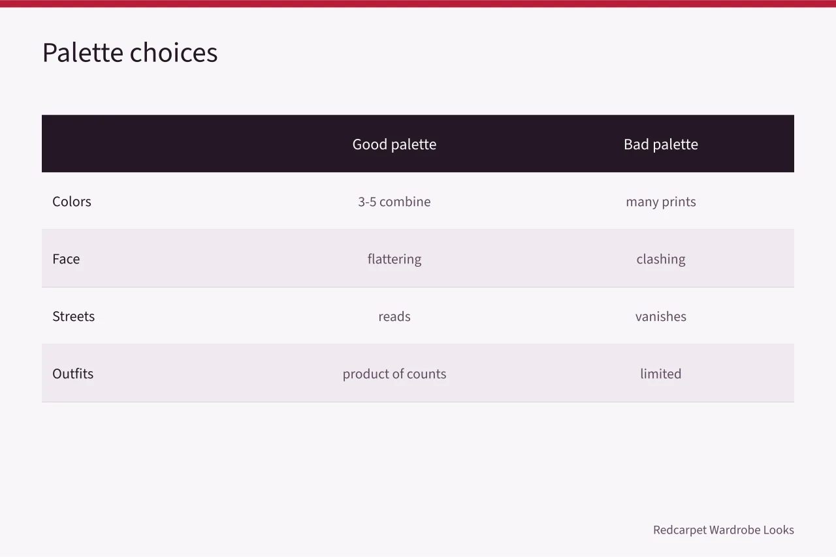Click the 3-5 combine cell
Image resolution: width=836 pixels, height=557 pixels.
(x=394, y=202)
